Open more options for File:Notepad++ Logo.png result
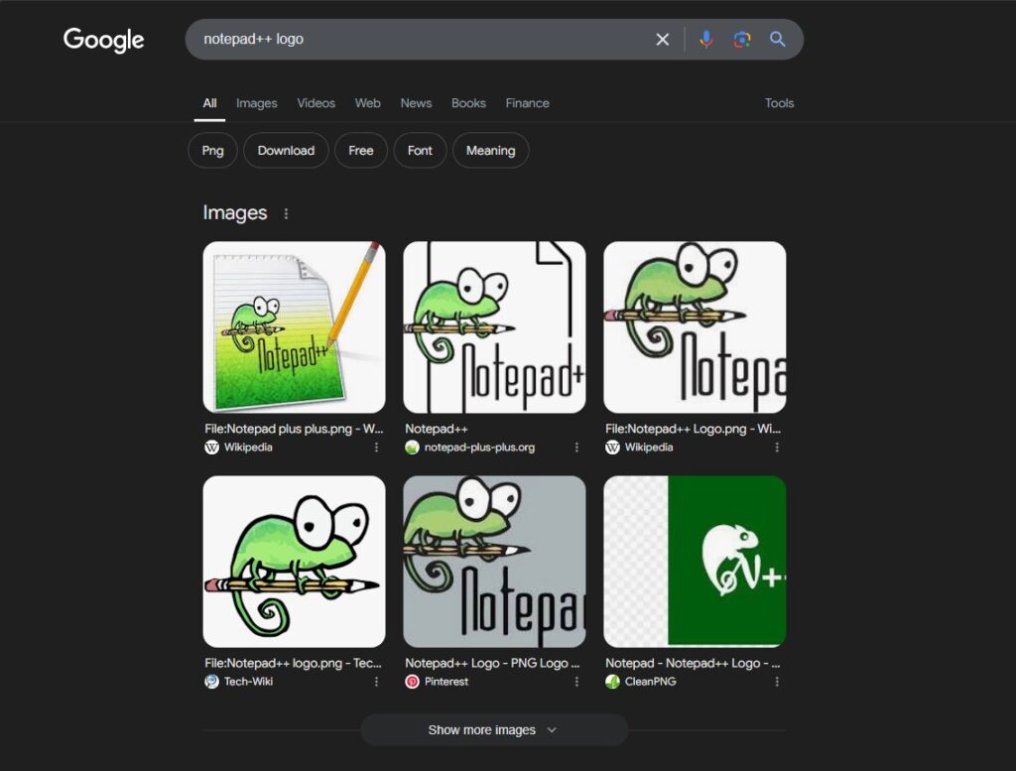1016x771 pixels. click(x=777, y=448)
